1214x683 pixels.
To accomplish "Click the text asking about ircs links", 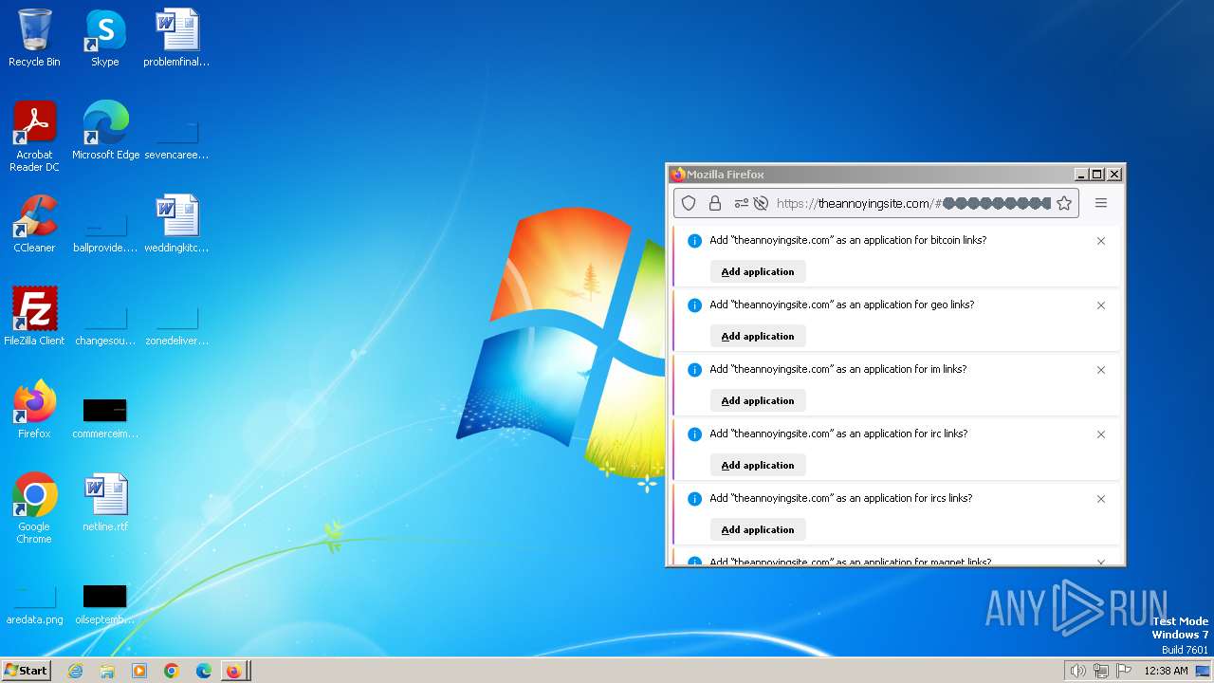I will point(841,498).
